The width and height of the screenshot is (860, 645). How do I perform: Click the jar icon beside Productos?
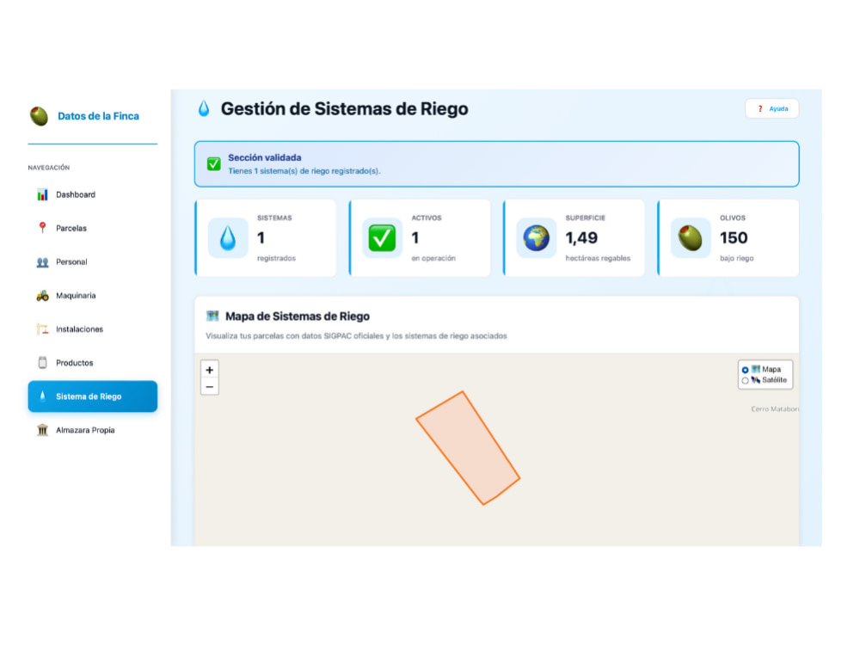[x=42, y=363]
